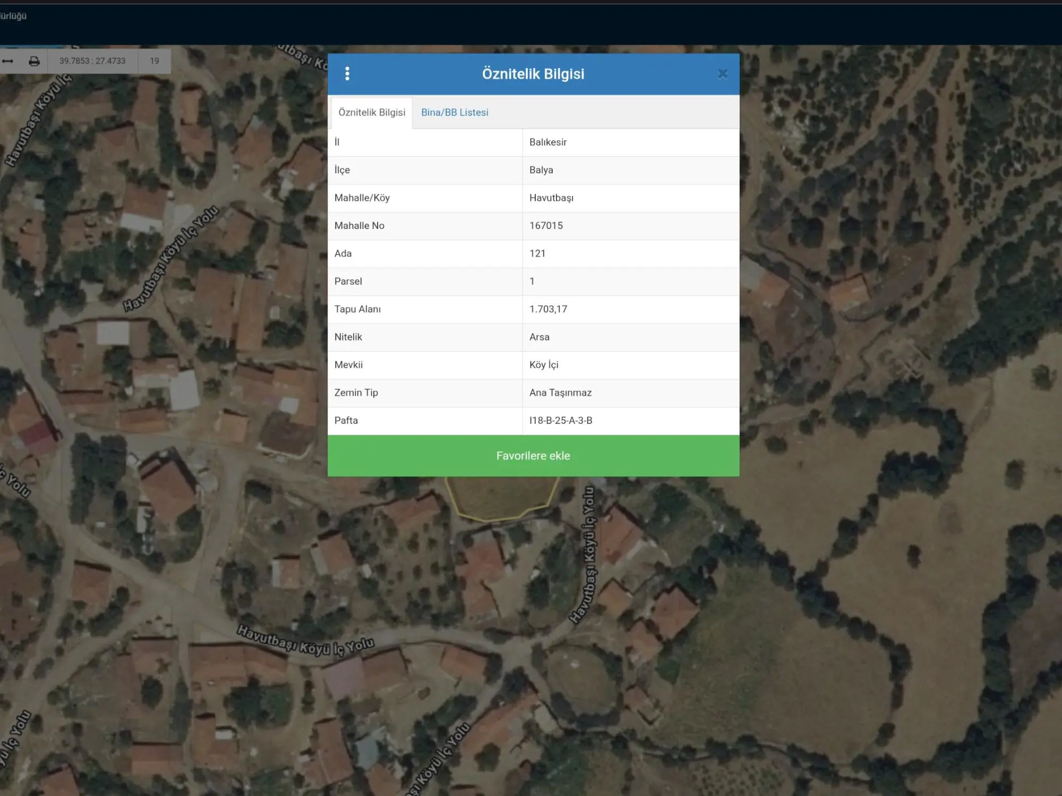Screen dimensions: 1062x796
Task: Select the Ada value 121
Action: pos(537,253)
